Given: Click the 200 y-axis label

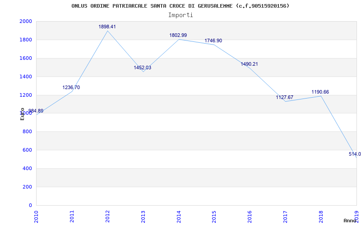Looking at the screenshot, I should tap(27, 187).
